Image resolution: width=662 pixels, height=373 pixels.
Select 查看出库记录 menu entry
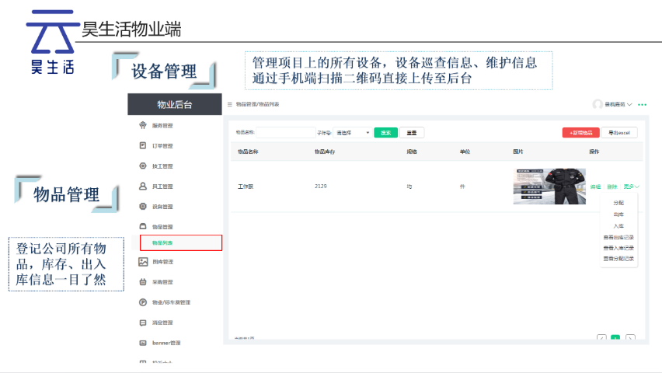pyautogui.click(x=618, y=237)
